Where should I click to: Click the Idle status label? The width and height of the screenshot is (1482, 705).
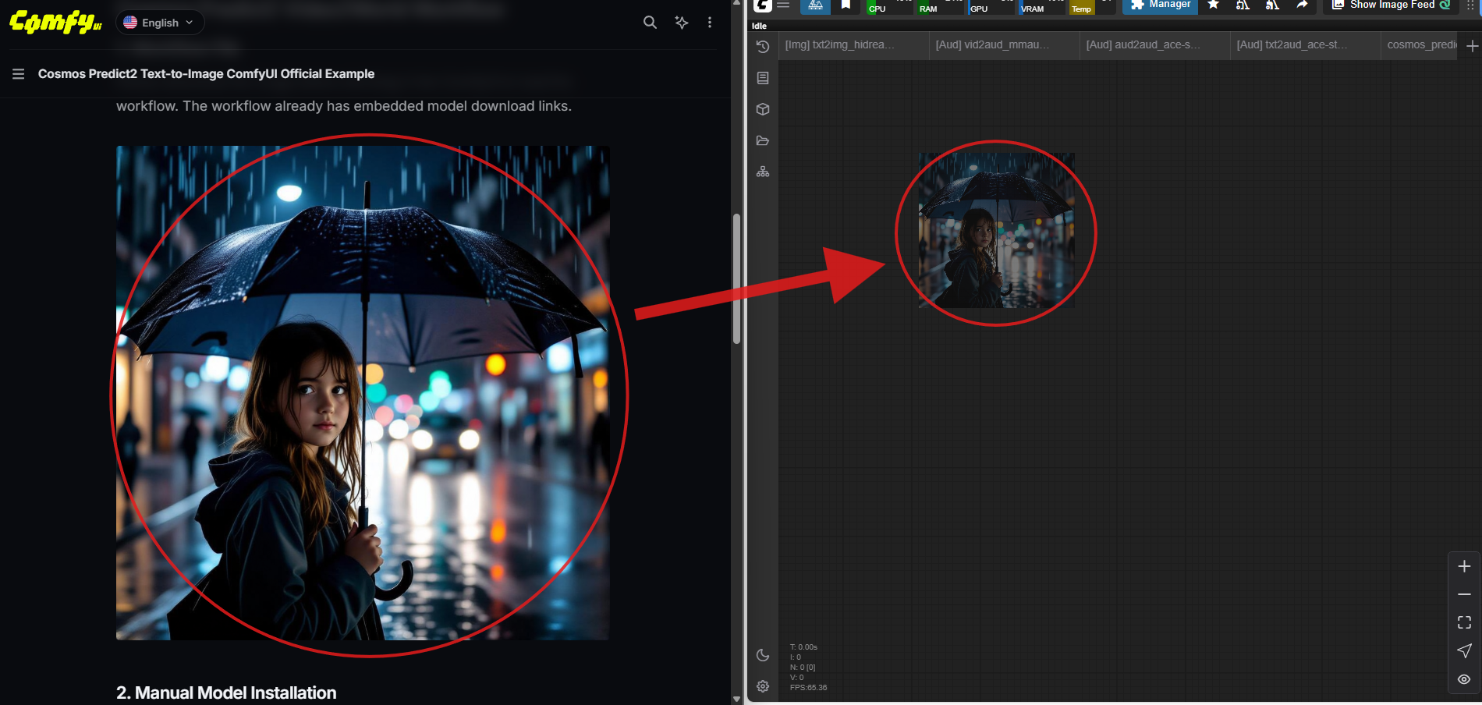coord(759,26)
